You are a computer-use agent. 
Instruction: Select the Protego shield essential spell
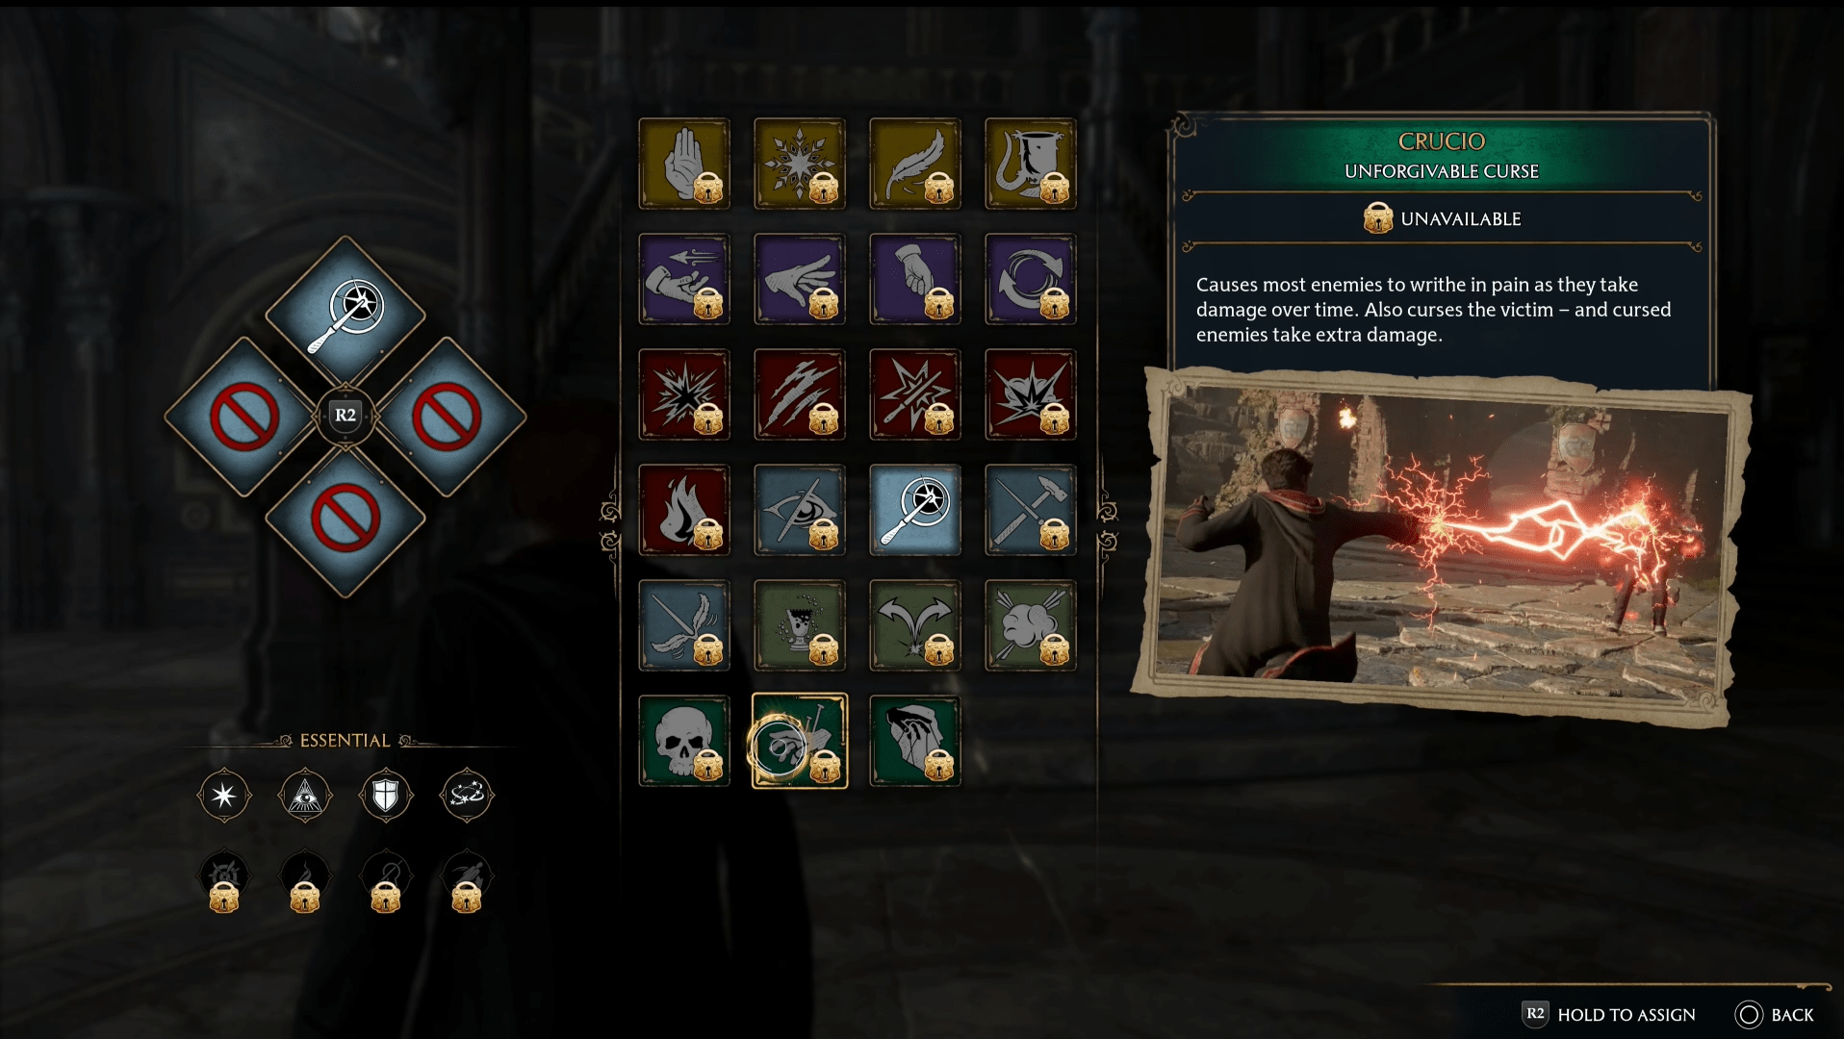386,796
